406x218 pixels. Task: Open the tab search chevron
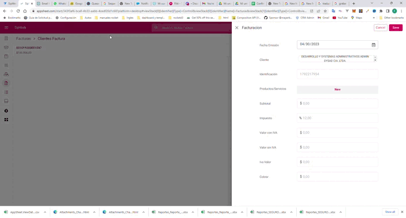372,3
